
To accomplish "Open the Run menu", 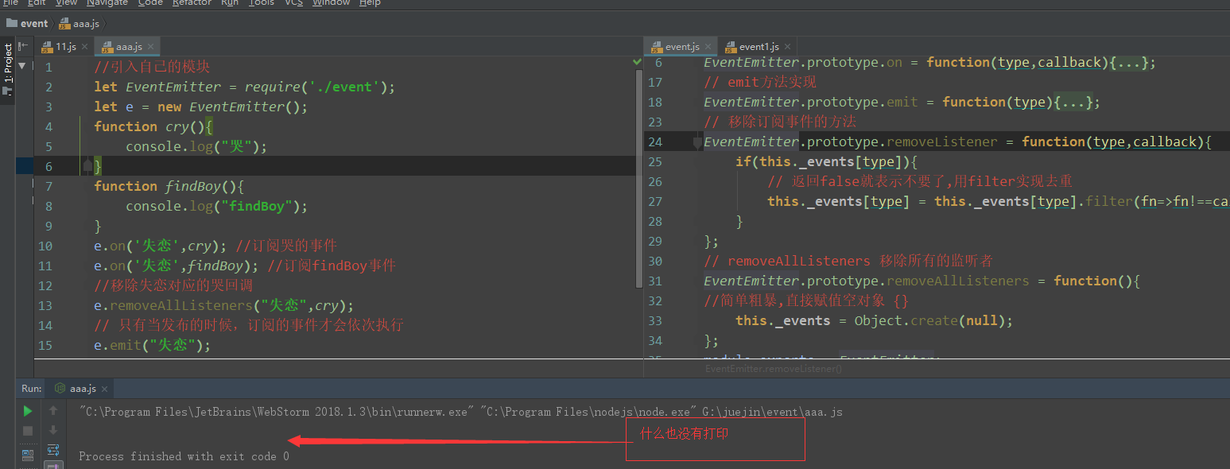I will click(230, 3).
